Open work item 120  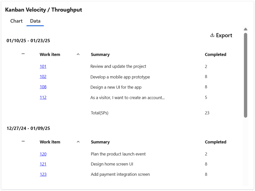43,154
